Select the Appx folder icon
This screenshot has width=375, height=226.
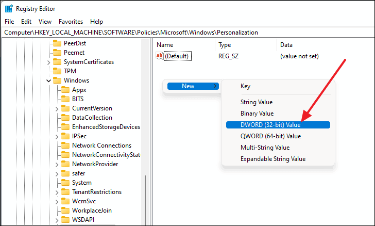point(65,90)
